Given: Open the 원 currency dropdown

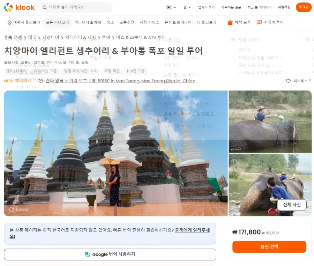Looking at the screenshot, I should pos(187,7).
